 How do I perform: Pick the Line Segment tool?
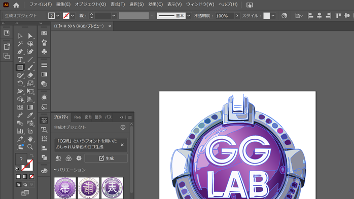tap(30, 59)
